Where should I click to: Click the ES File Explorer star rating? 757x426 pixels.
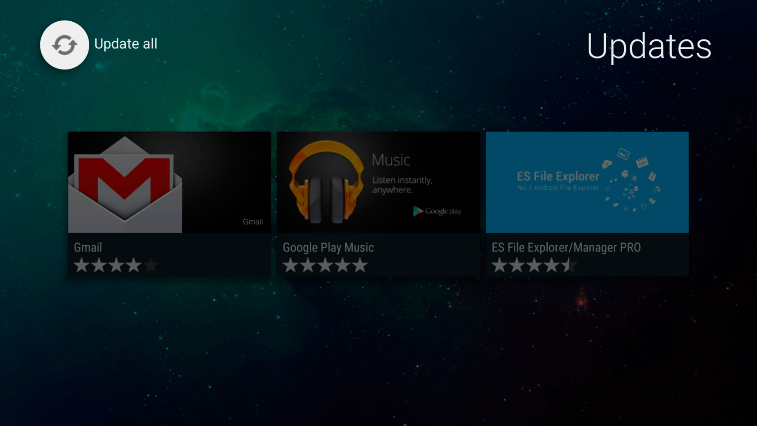535,265
